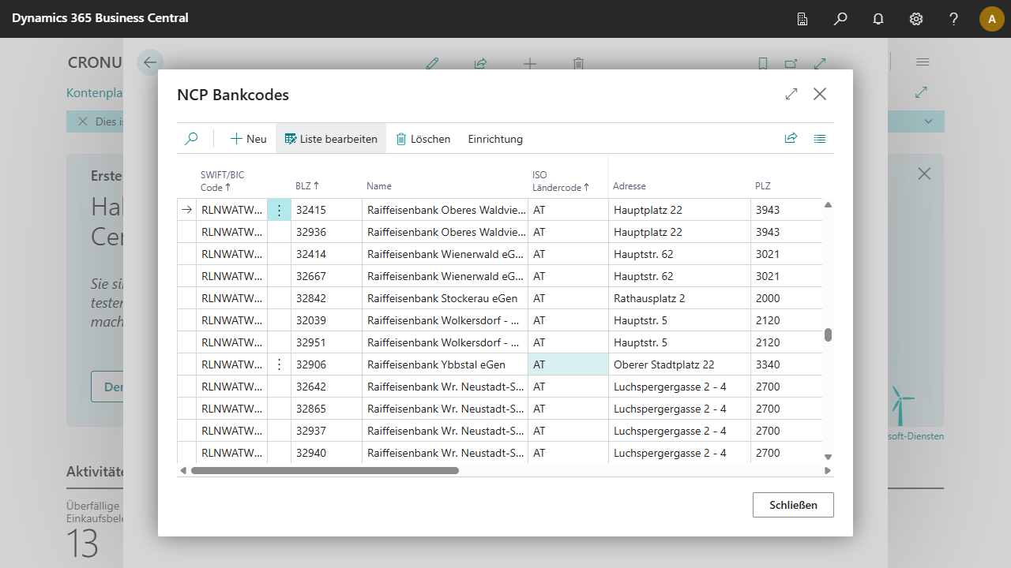The height and width of the screenshot is (568, 1011).
Task: Open notifications bell in the top bar
Action: [x=878, y=19]
